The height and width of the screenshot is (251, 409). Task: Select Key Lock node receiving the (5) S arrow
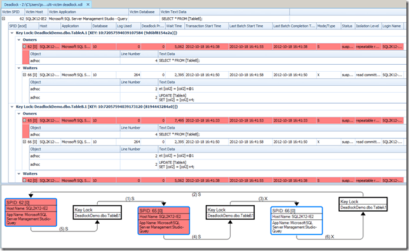[97, 213]
